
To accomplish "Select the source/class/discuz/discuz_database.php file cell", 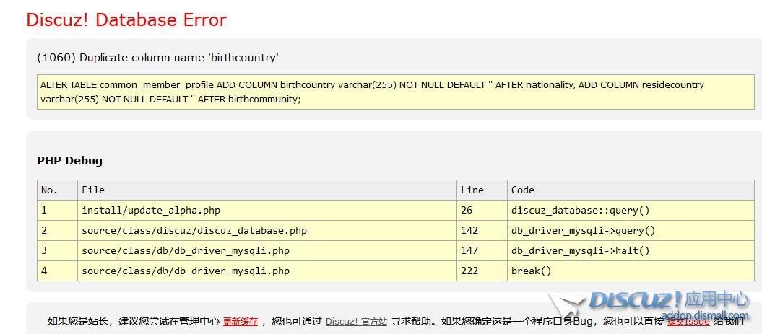I will pyautogui.click(x=267, y=231).
